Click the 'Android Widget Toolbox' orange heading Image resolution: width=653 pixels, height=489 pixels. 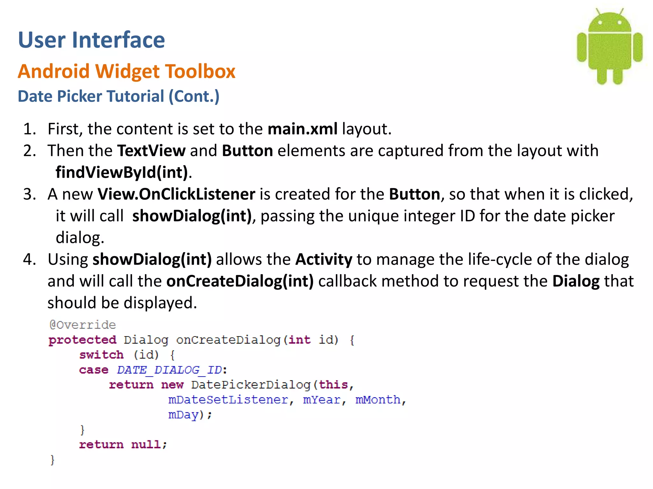[127, 71]
